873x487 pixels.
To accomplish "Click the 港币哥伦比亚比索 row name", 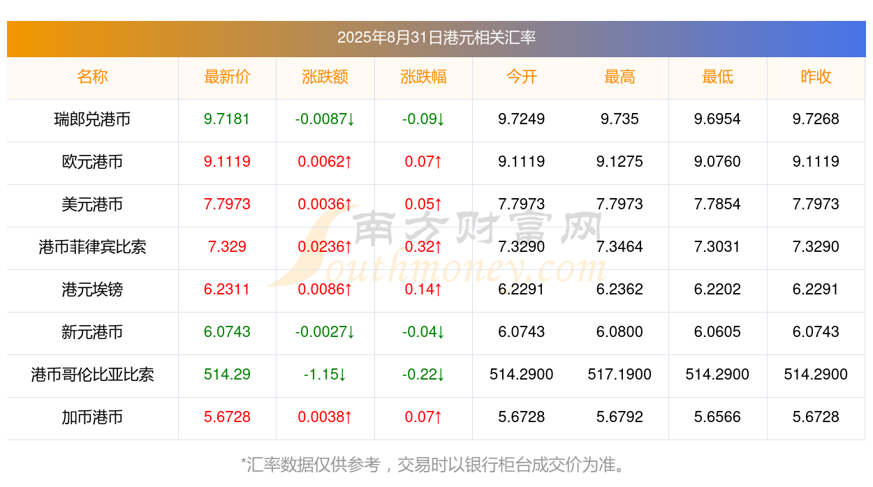I will (x=93, y=375).
